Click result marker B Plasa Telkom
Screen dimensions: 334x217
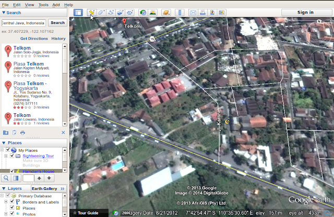(x=8, y=67)
